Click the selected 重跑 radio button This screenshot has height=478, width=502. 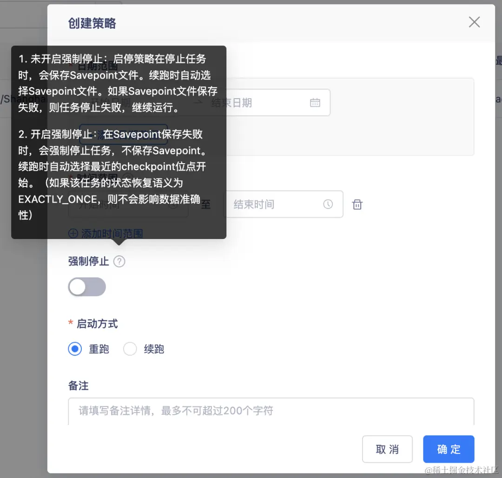75,349
